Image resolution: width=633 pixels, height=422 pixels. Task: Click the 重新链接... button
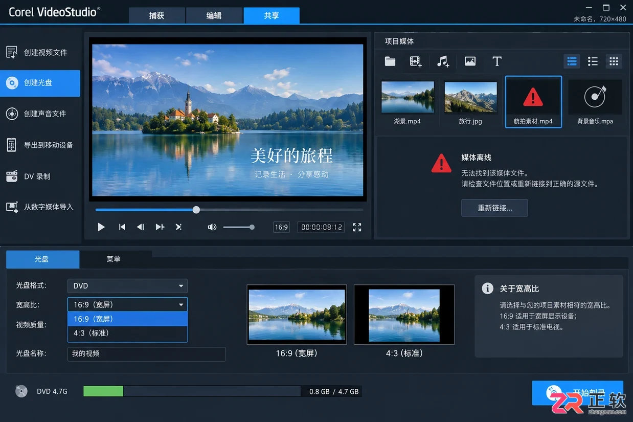pyautogui.click(x=494, y=208)
